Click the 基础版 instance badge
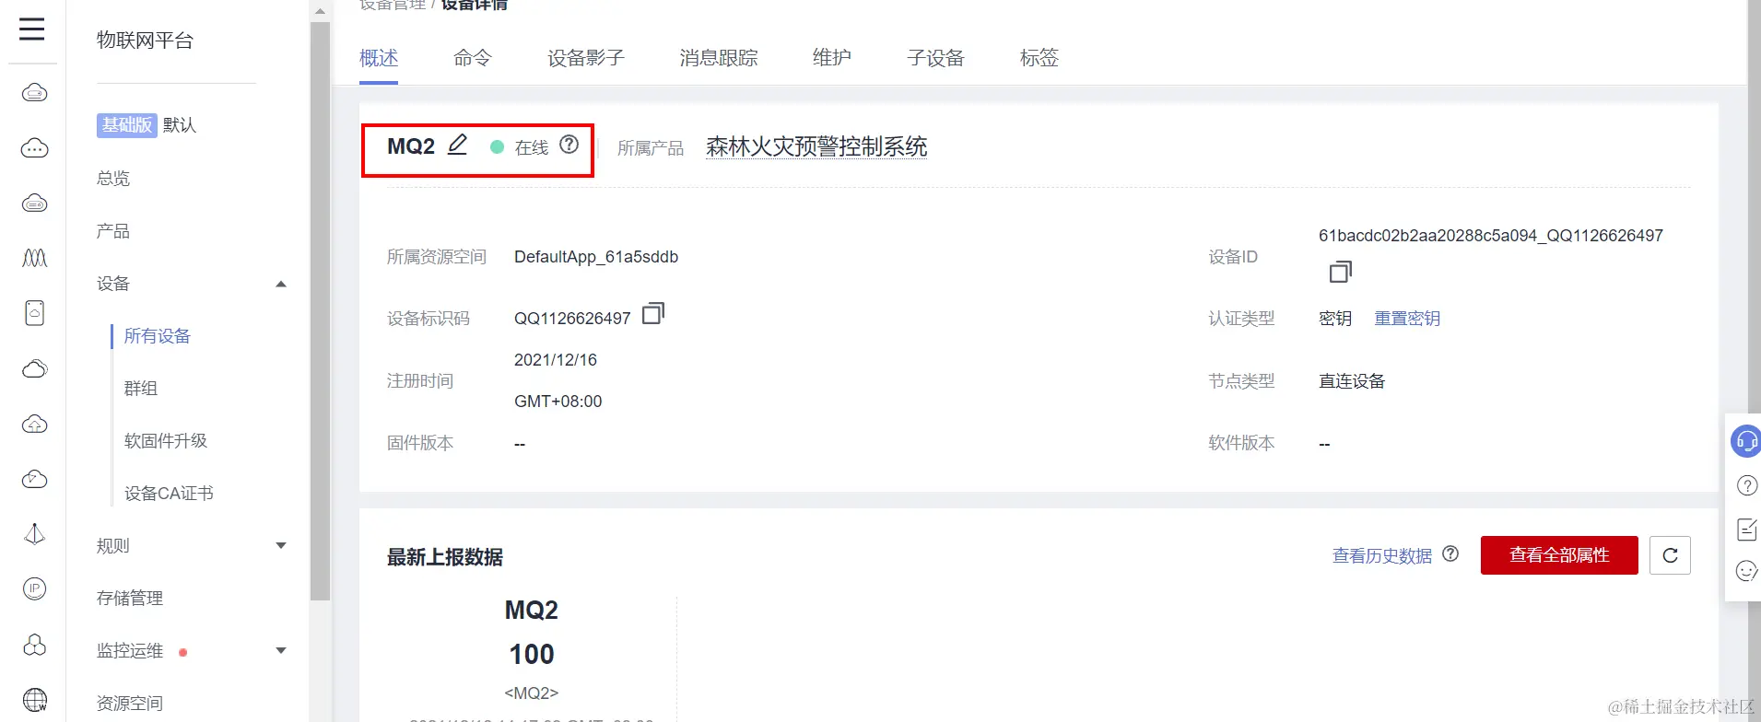The image size is (1761, 722). click(x=127, y=124)
